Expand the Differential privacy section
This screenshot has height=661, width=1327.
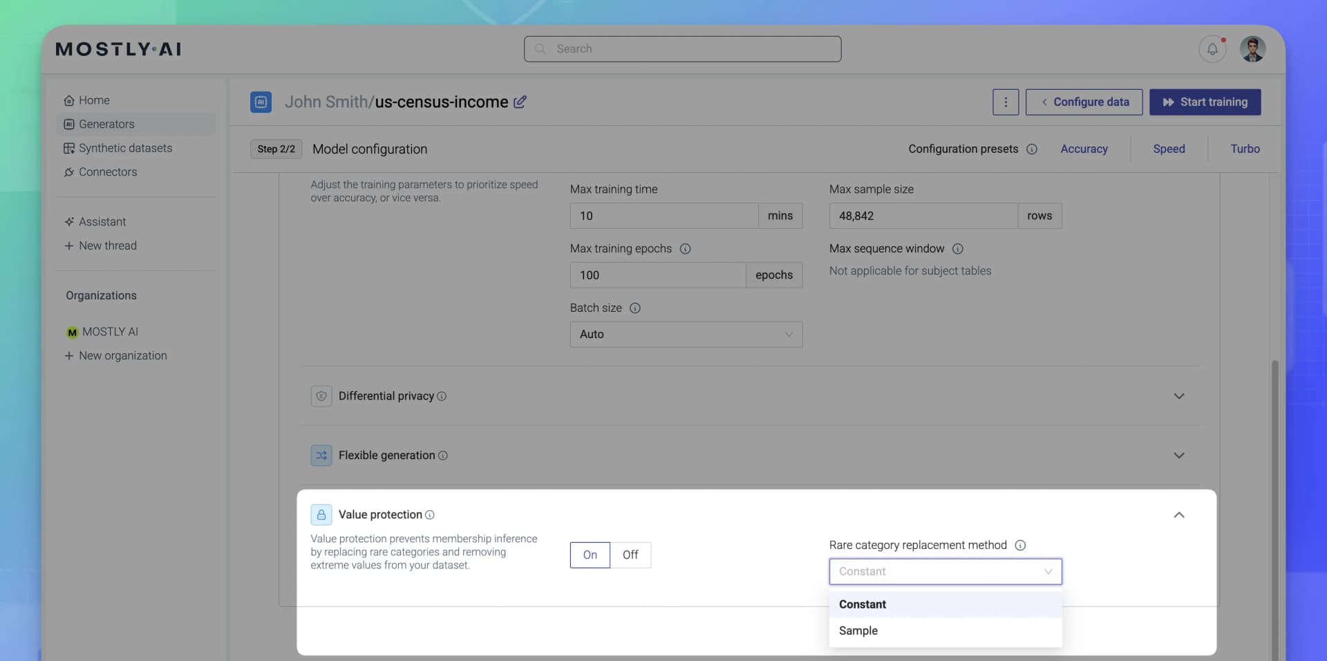pyautogui.click(x=1179, y=396)
